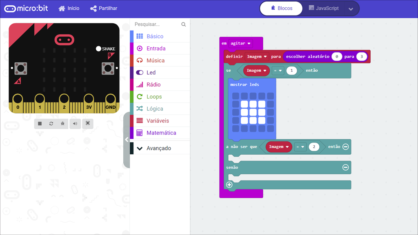Edit the value 3 in escolher aleatório
Screen dimensions: 418x235
(x=362, y=57)
